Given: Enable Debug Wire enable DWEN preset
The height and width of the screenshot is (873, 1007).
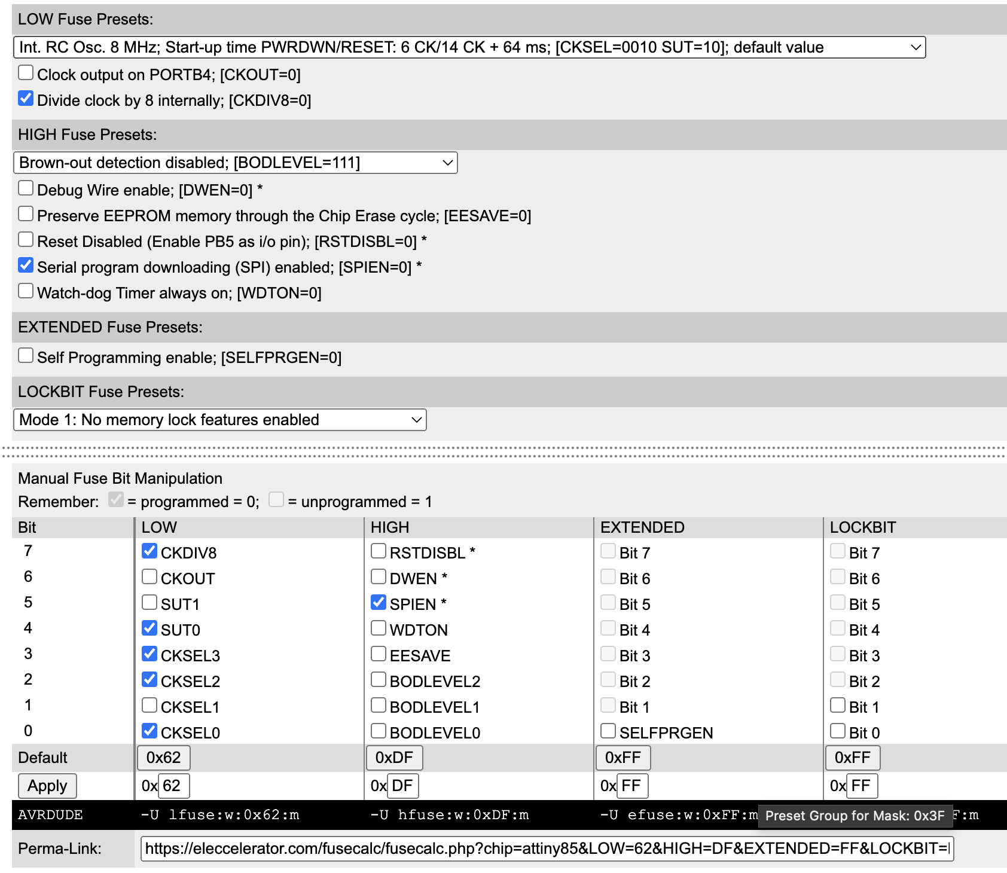Looking at the screenshot, I should (26, 188).
